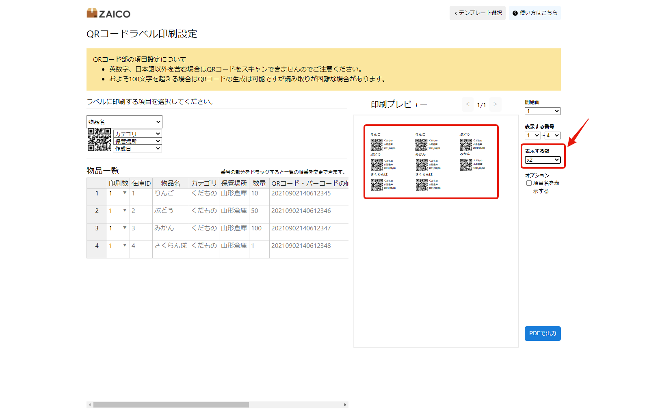Go back to テンプレート選択
647x412 pixels.
(478, 13)
